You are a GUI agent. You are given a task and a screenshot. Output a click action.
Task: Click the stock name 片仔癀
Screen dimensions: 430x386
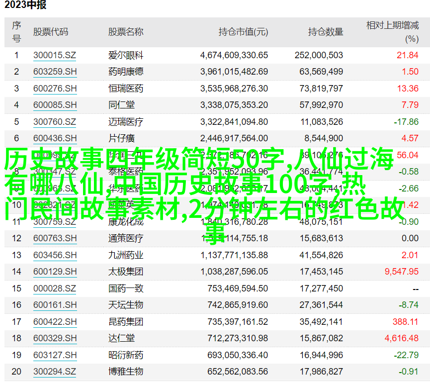coord(121,138)
